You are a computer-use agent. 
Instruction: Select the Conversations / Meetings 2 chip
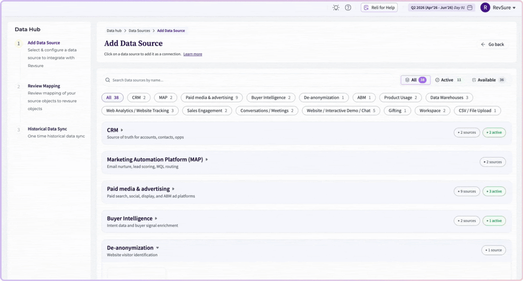coord(267,110)
